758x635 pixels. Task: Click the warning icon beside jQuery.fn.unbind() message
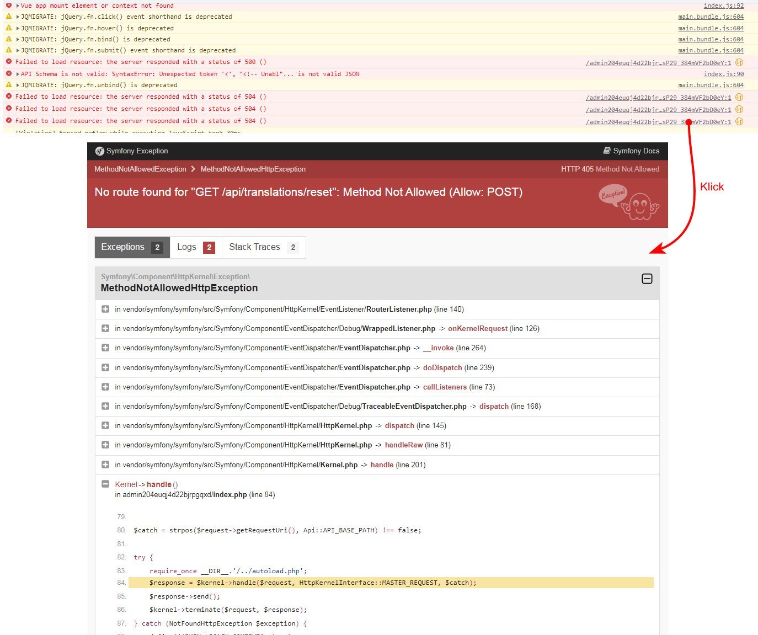[x=9, y=84]
